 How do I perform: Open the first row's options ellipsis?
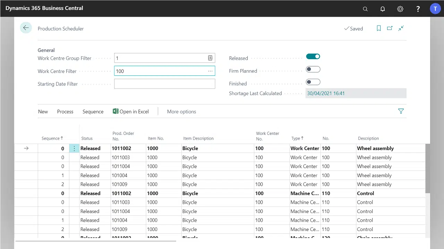[x=74, y=148]
